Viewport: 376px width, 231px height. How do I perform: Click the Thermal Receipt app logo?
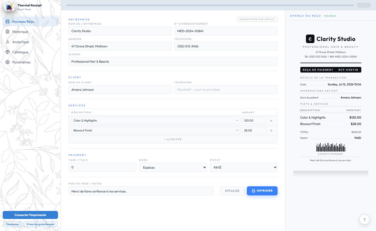pos(9,7)
